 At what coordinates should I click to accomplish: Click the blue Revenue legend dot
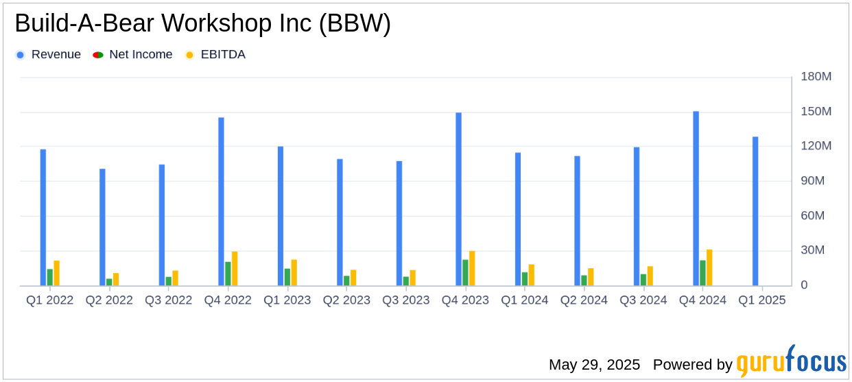click(20, 55)
